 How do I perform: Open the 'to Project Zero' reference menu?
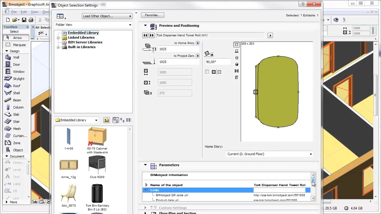click(x=198, y=56)
